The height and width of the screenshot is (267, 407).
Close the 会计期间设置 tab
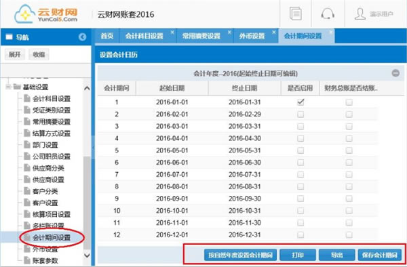331,32
